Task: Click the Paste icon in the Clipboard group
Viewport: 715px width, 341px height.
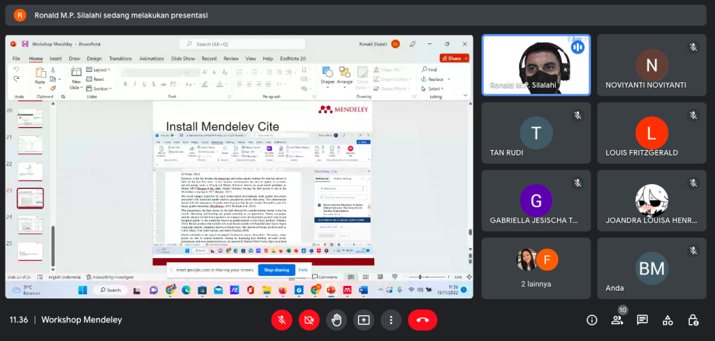Action: [40, 73]
